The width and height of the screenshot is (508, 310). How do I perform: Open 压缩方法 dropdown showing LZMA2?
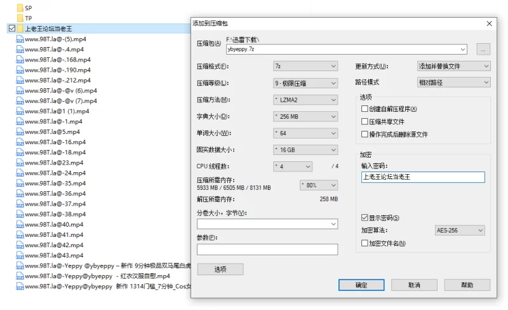coord(305,100)
